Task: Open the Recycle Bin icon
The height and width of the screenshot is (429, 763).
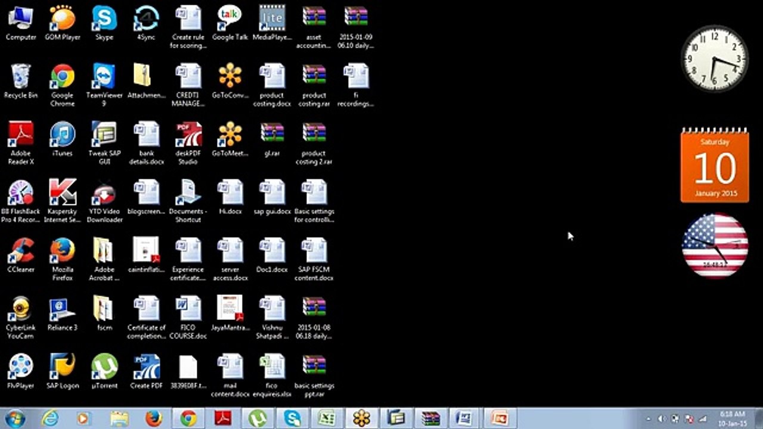Action: point(21,82)
